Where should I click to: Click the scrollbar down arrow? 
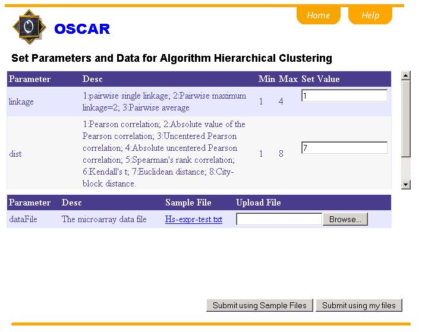pos(405,185)
